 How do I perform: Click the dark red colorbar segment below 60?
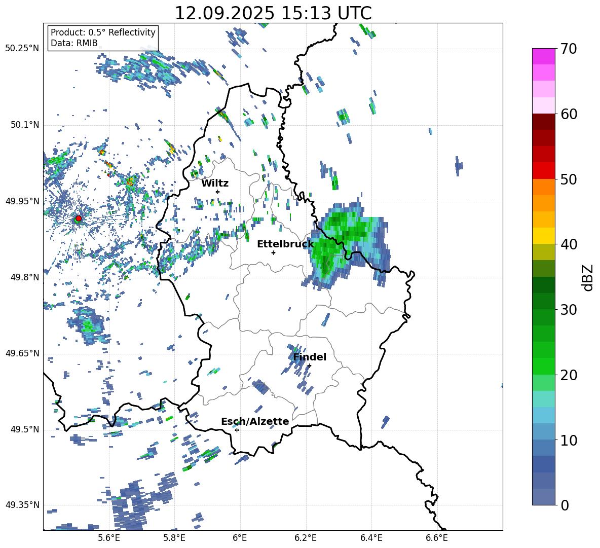pyautogui.click(x=543, y=122)
